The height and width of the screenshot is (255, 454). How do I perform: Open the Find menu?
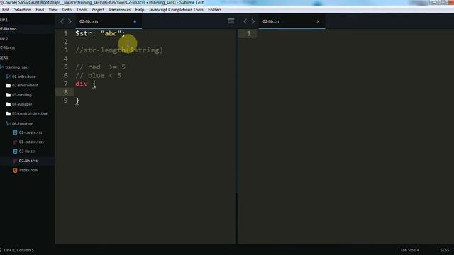point(40,9)
